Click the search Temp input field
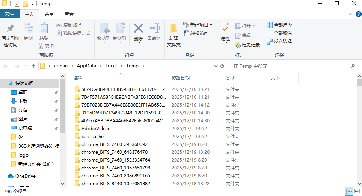This screenshot has width=362, height=196. click(291, 66)
